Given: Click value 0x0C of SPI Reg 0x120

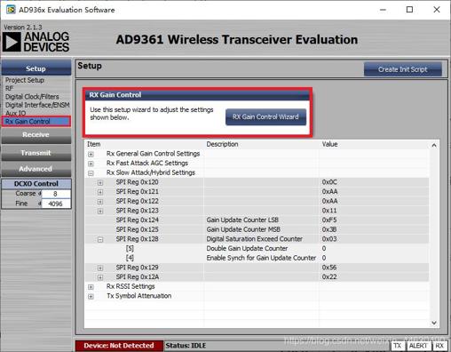Looking at the screenshot, I should point(329,182).
